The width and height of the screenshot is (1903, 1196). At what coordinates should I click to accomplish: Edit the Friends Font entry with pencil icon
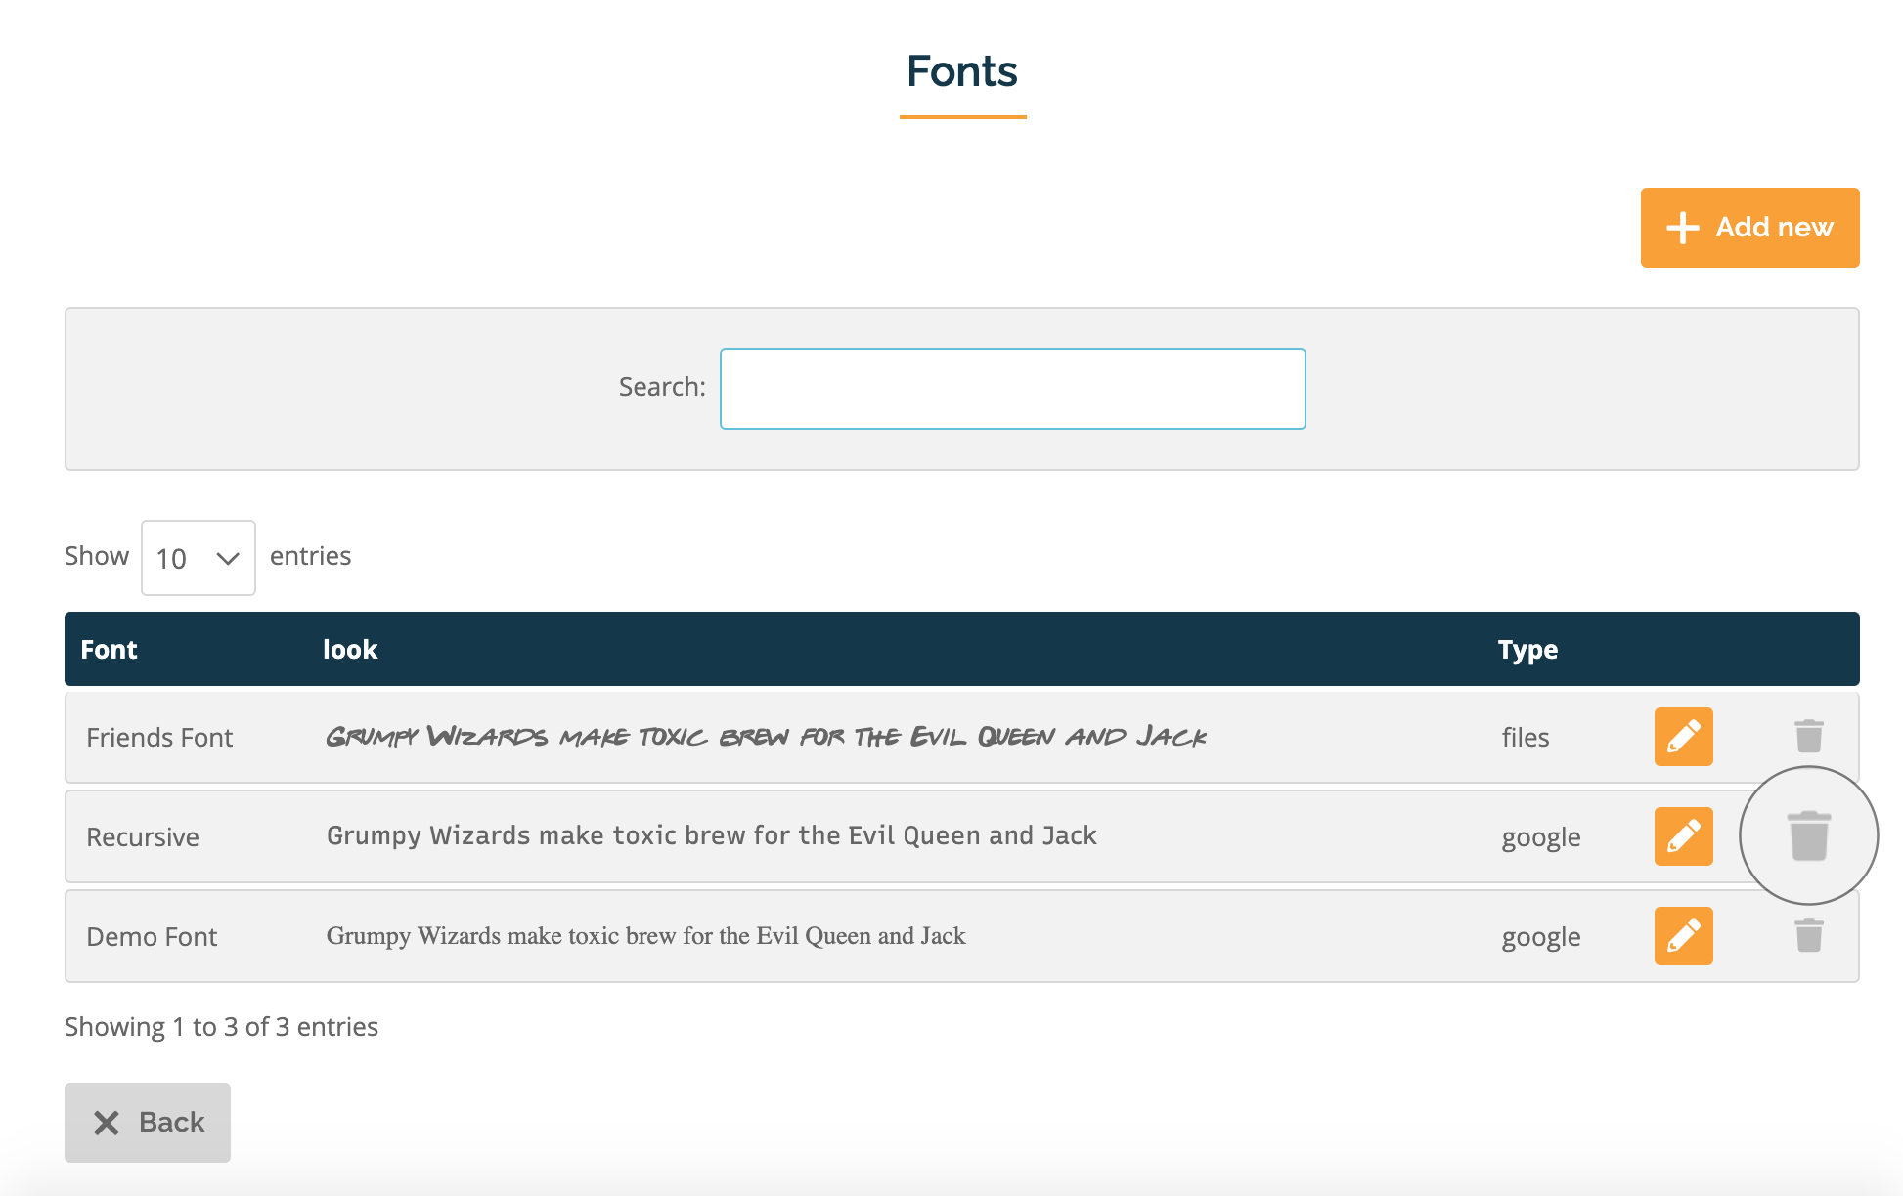(1683, 737)
